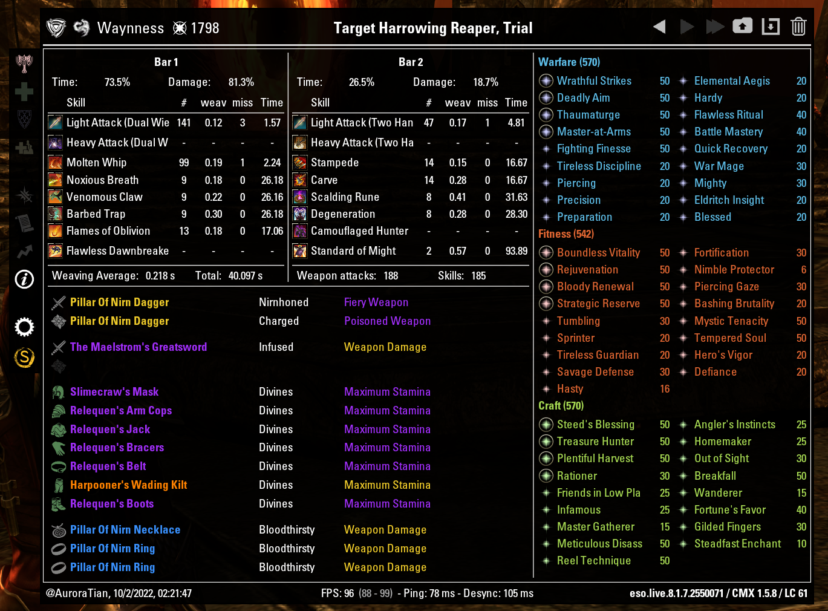Open graph arrow icon in sidebar
The height and width of the screenshot is (611, 828).
click(x=24, y=251)
